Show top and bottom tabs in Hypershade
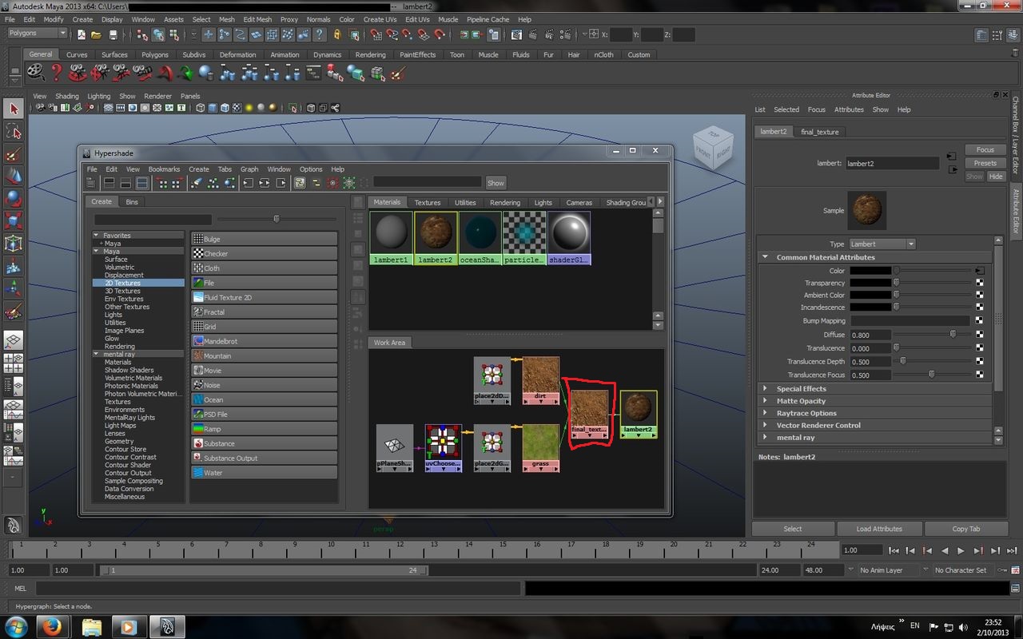This screenshot has height=639, width=1023. pos(142,183)
